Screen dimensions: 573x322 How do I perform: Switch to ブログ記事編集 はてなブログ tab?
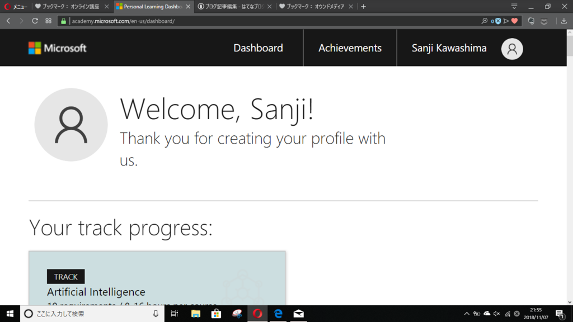coord(231,7)
